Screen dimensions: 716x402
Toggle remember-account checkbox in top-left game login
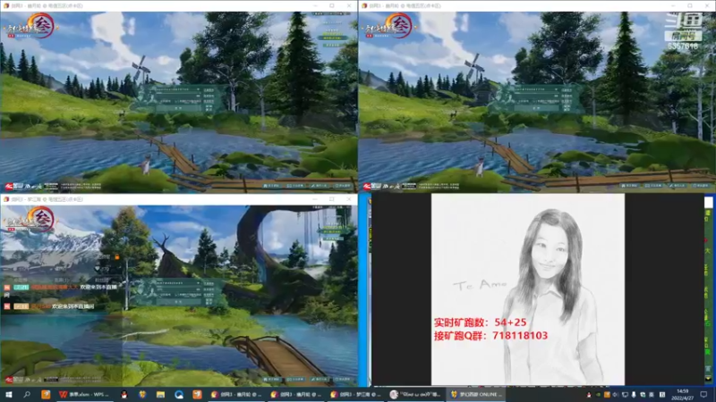tap(160, 102)
